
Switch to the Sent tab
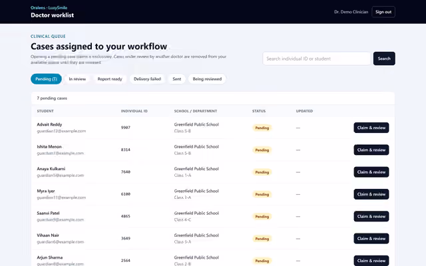click(176, 79)
